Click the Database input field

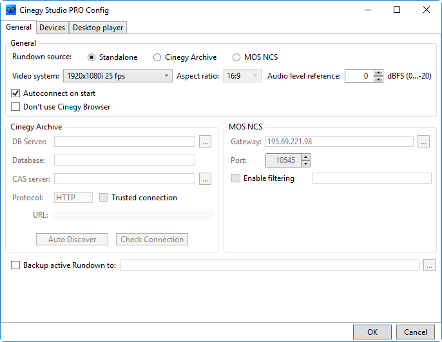pos(124,160)
